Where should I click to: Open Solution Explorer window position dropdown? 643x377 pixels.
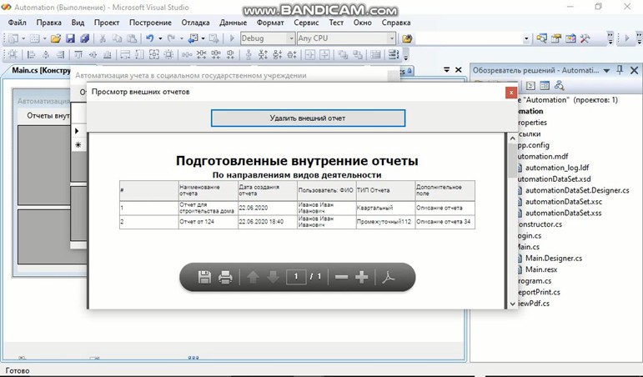(606, 71)
